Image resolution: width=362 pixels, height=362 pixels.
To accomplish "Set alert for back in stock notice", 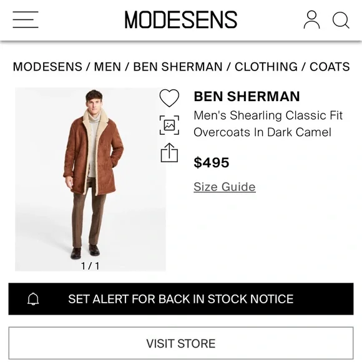I will click(x=181, y=299).
